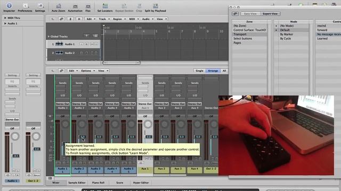
Task: Click the Stereo Out output on Audio 3
Action: click(95, 104)
